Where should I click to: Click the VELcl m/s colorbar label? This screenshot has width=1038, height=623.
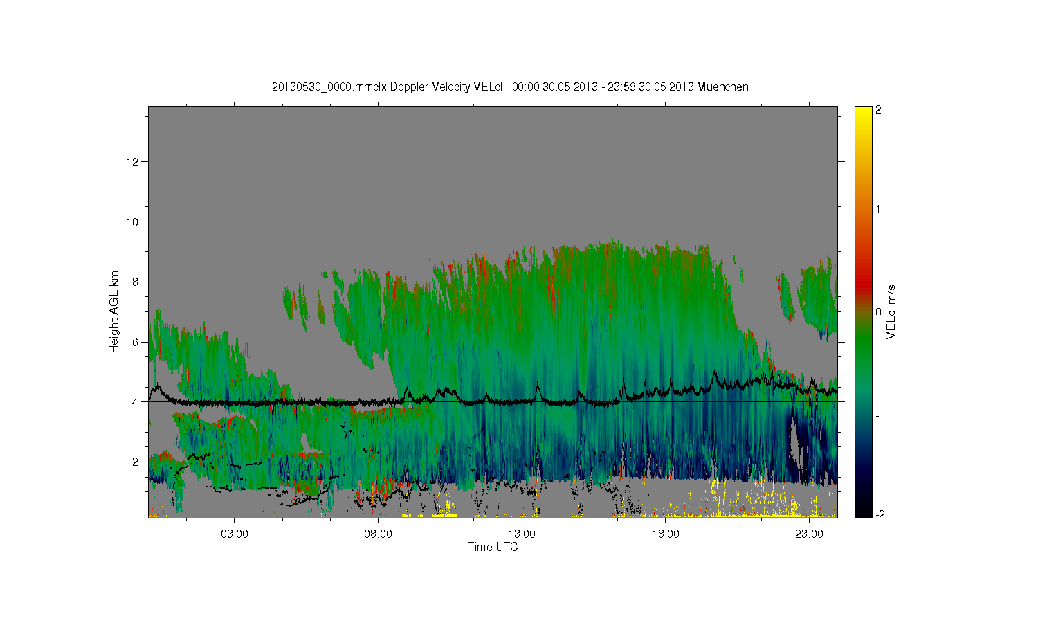click(x=891, y=311)
